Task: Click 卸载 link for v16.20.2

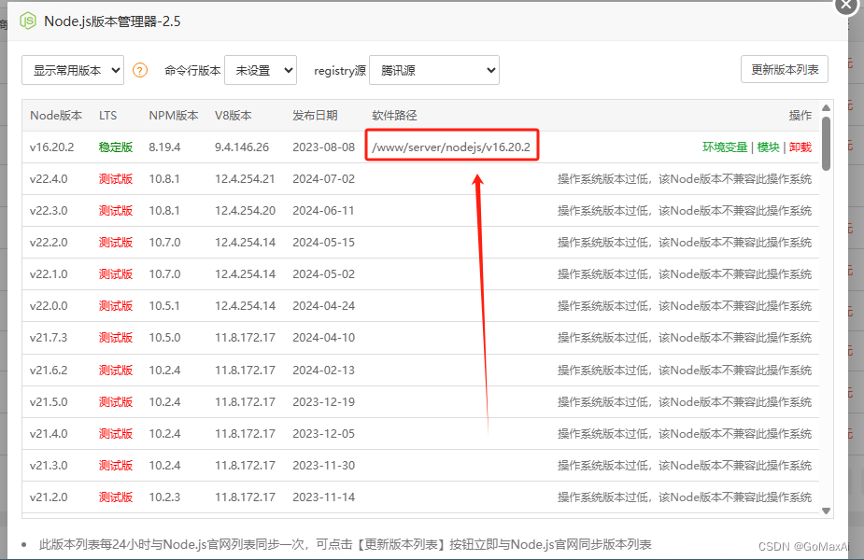Action: (x=800, y=147)
